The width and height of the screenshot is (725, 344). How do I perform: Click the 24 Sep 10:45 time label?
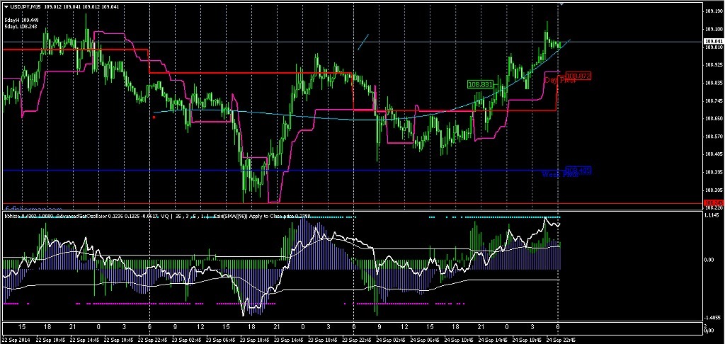pyautogui.click(x=460, y=339)
